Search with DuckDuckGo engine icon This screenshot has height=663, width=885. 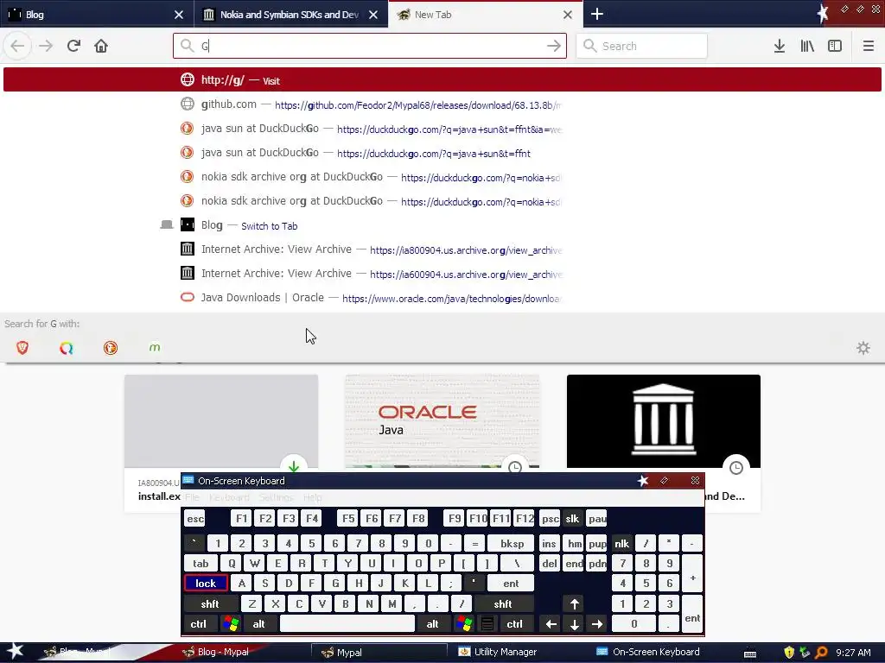click(x=111, y=348)
